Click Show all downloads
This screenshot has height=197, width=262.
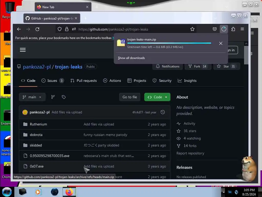pyautogui.click(x=131, y=58)
